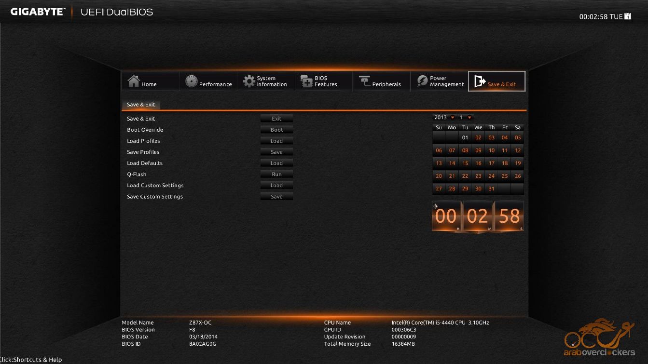
Task: Click Save next to Save Custom Settings
Action: click(276, 197)
